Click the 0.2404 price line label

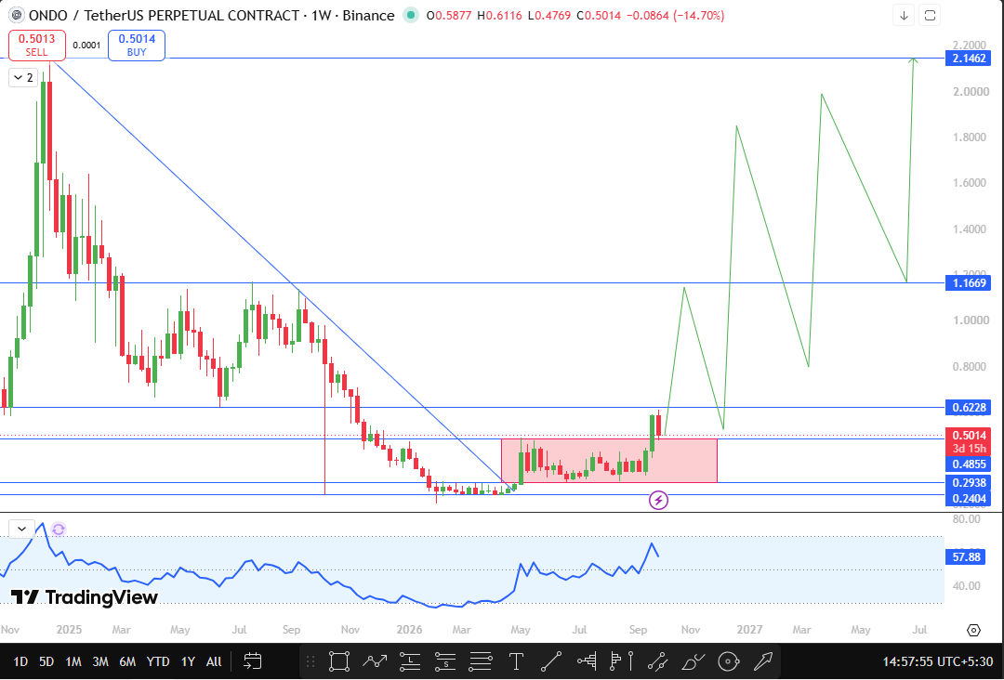coord(969,498)
